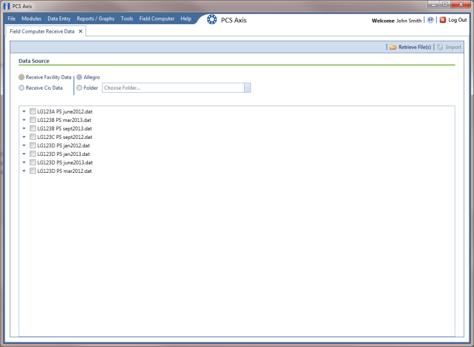
Task: Click the PCS Axis logo icon
Action: [x=212, y=19]
